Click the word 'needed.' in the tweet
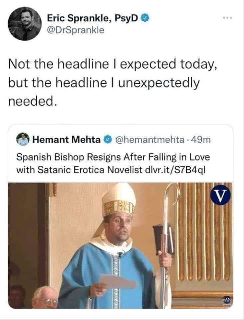The height and width of the screenshot is (320, 244). 32,101
